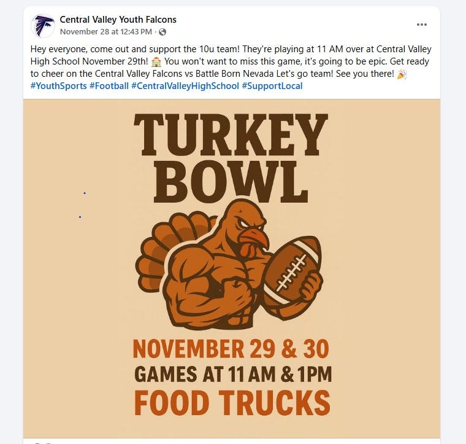Open the #CentralValleyHighSchool hashtag
This screenshot has width=466, height=444.
click(x=185, y=86)
